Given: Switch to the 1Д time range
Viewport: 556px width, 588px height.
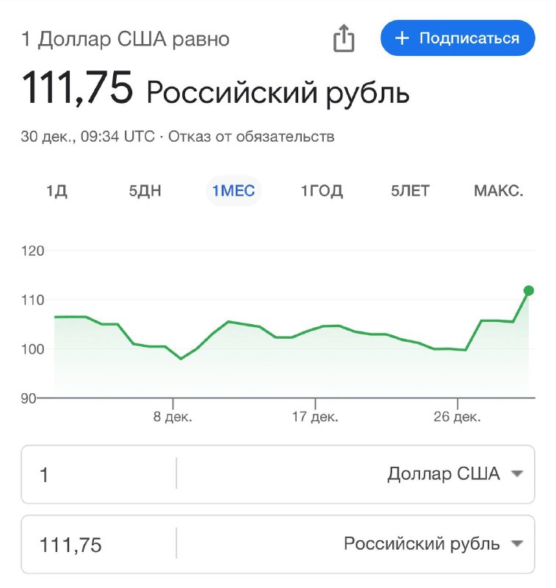Looking at the screenshot, I should 57,191.
